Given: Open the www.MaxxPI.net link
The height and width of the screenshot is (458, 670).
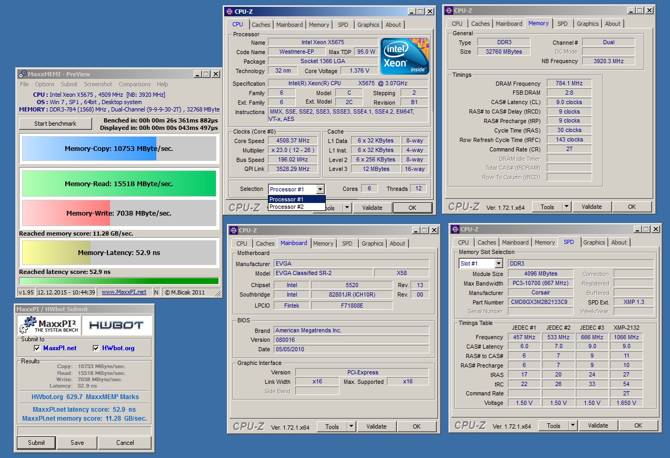Looking at the screenshot, I should pos(124,292).
